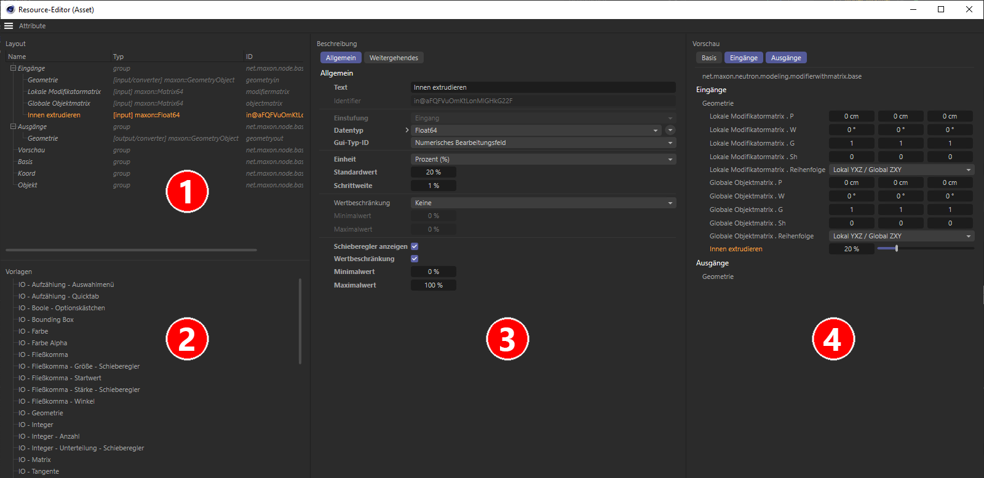This screenshot has height=478, width=984.
Task: Collapse the Ausgänge group in Layout
Action: (x=13, y=127)
